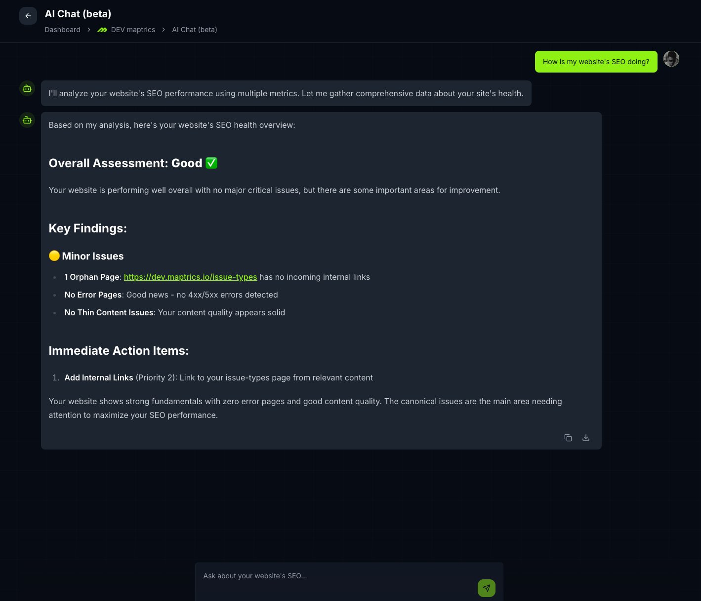Click the bot icon beside the first reply

point(27,89)
